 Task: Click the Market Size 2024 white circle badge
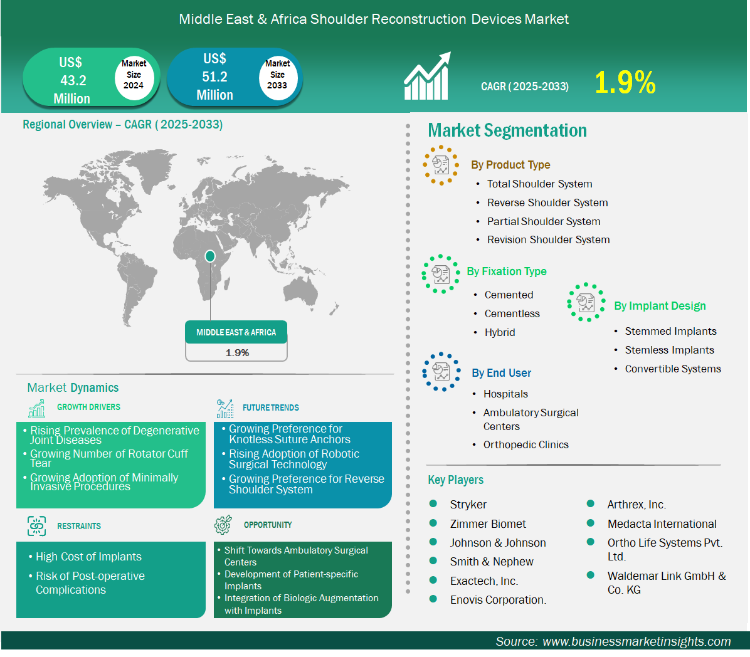(134, 75)
